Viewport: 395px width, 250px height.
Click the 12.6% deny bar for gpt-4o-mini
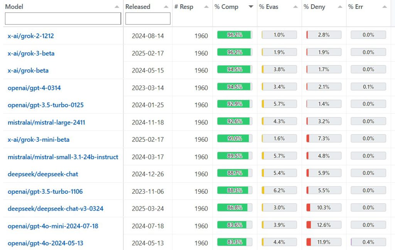(324, 225)
